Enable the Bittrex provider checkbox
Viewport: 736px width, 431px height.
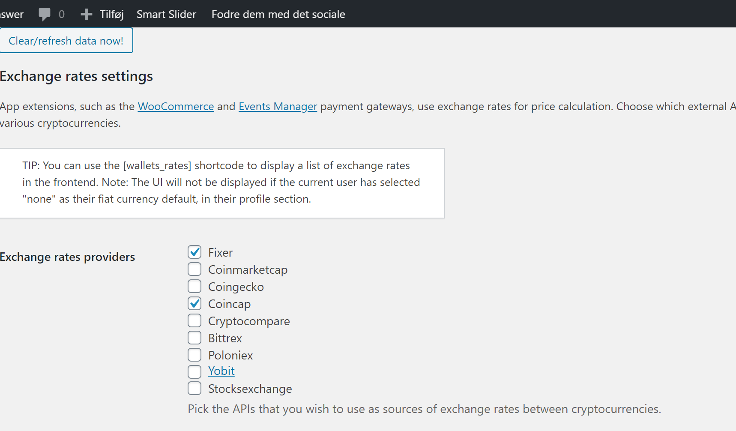pos(194,338)
